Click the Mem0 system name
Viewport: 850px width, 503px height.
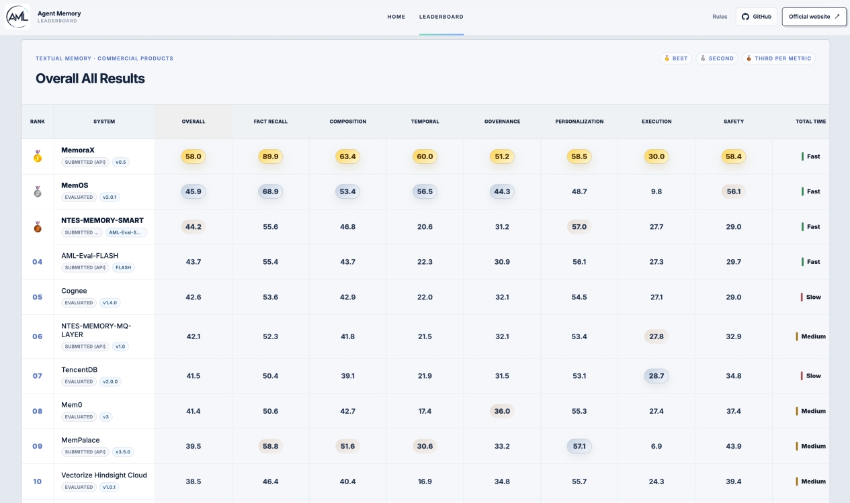pos(71,405)
